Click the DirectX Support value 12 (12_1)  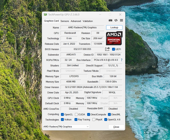[x=113, y=65]
